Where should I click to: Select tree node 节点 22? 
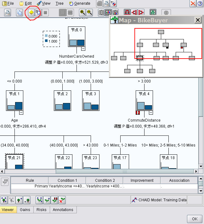click(x=64, y=162)
